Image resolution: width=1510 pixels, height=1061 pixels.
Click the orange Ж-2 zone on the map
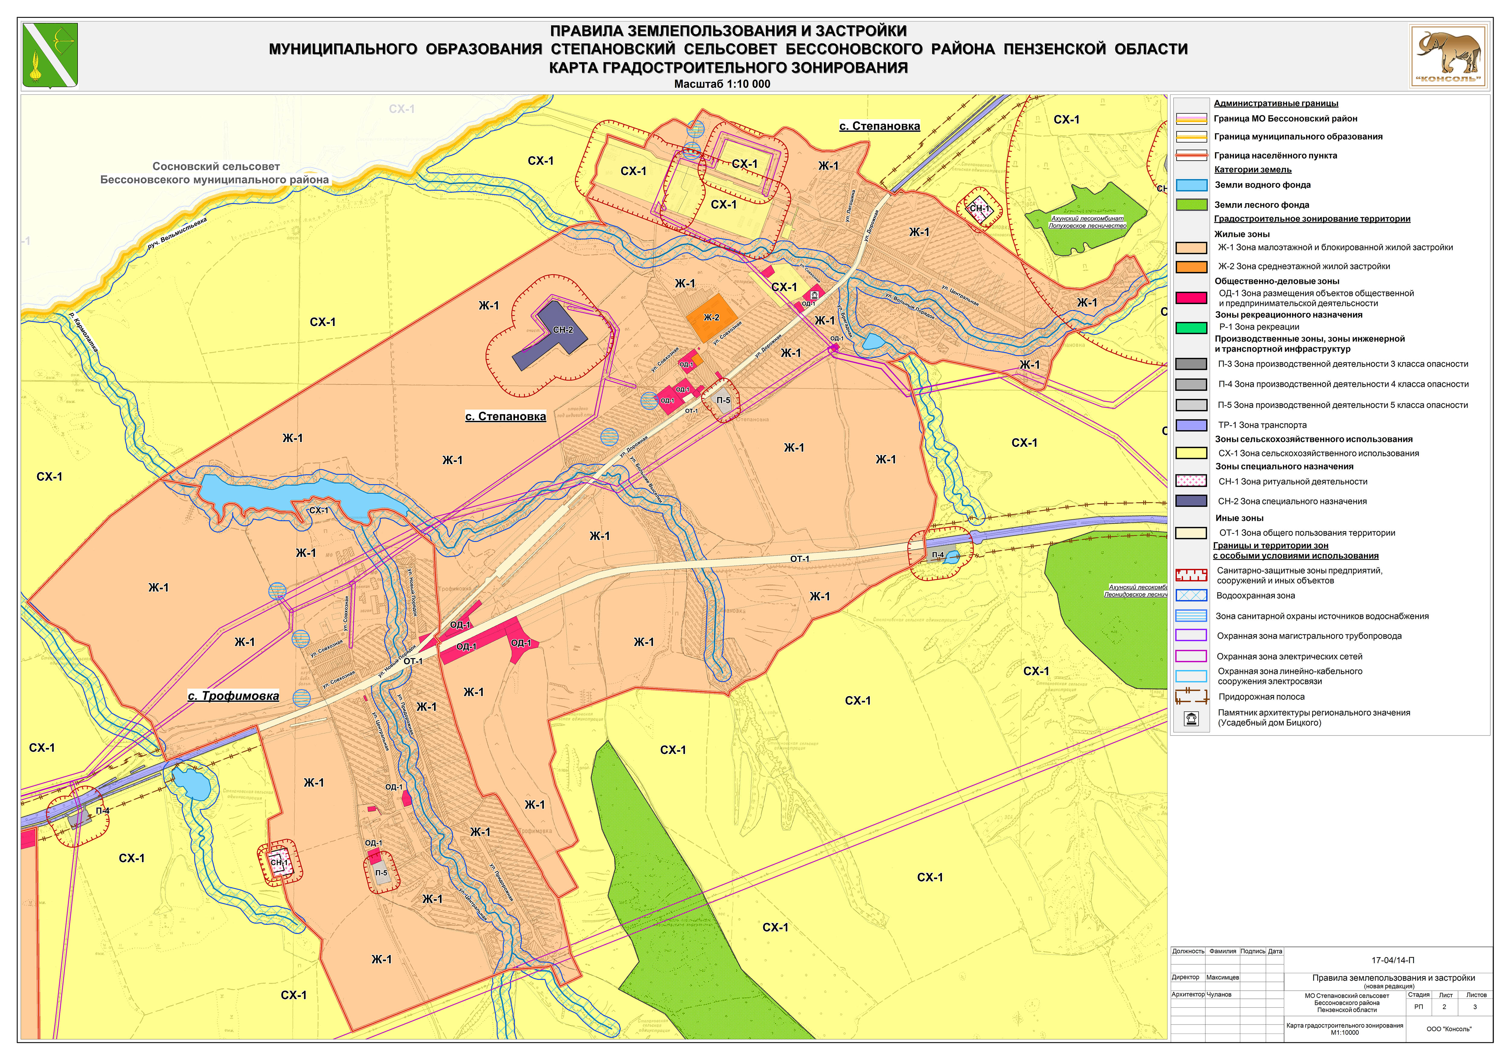click(x=712, y=318)
